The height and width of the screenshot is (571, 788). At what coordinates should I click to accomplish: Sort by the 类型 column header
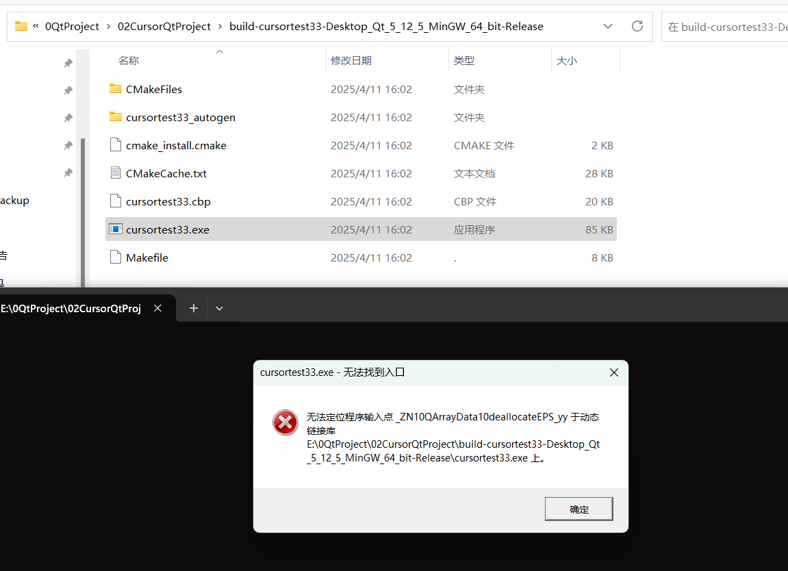[464, 60]
